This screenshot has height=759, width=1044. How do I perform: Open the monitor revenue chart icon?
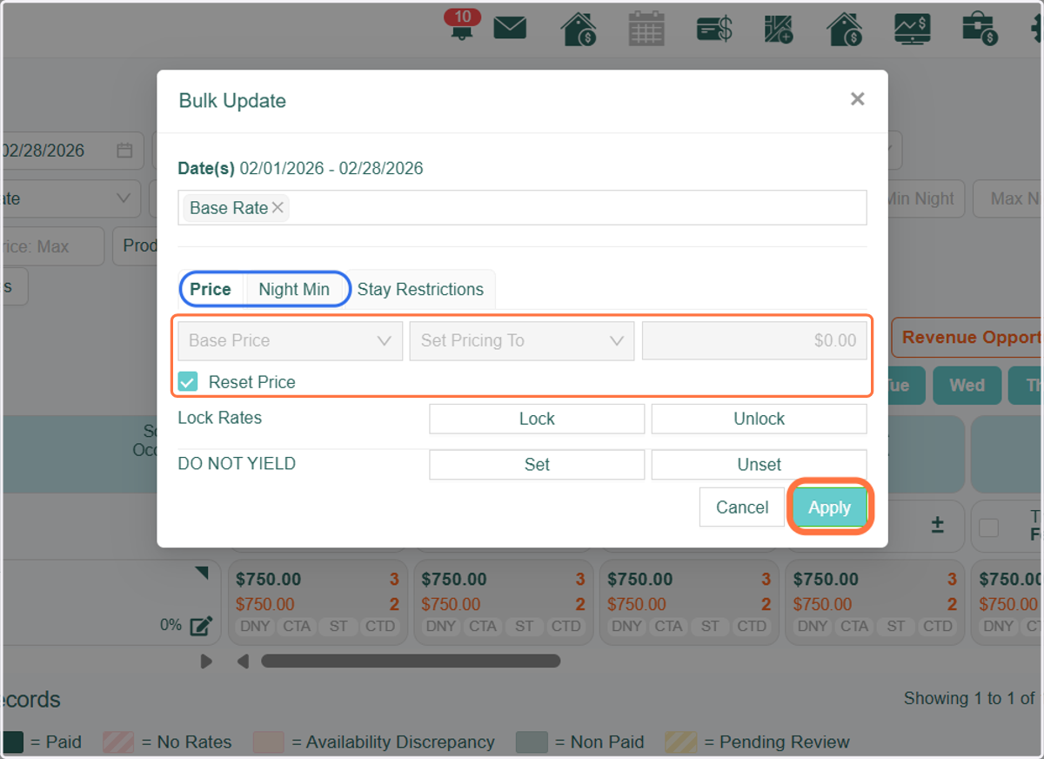tap(913, 28)
